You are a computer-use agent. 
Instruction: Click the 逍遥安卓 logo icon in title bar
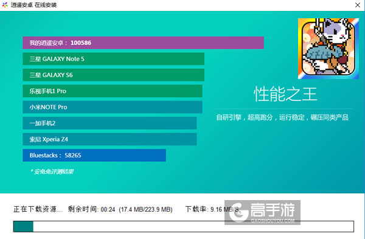[x=5, y=5]
